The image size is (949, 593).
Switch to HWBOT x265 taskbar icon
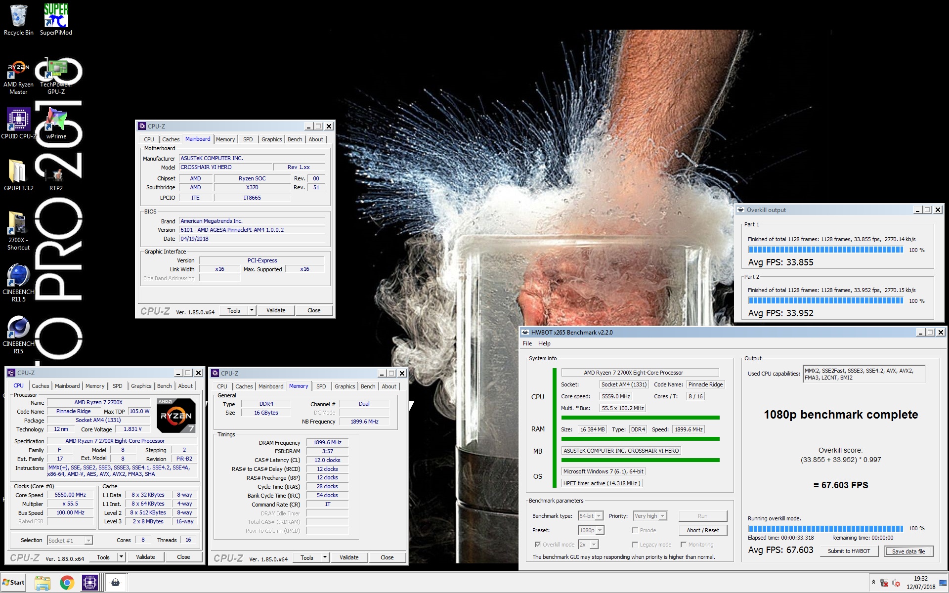[x=116, y=583]
